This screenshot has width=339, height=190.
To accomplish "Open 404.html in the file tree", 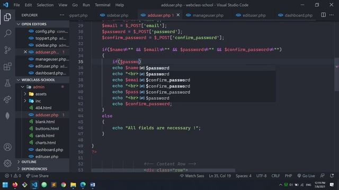I will coord(43,108).
